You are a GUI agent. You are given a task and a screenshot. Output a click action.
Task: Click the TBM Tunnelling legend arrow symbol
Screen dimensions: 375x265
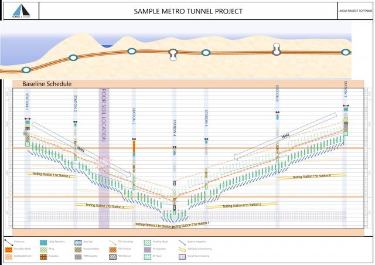click(112, 242)
